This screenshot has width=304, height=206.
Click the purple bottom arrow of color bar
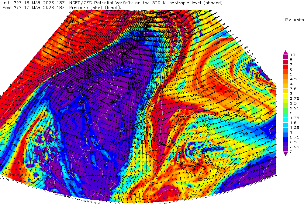pyautogui.click(x=286, y=154)
